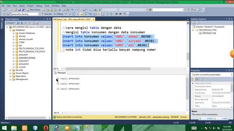Image resolution: width=234 pixels, height=131 pixels.
Task: Click the Cut scissors icon
Action: 60,10
